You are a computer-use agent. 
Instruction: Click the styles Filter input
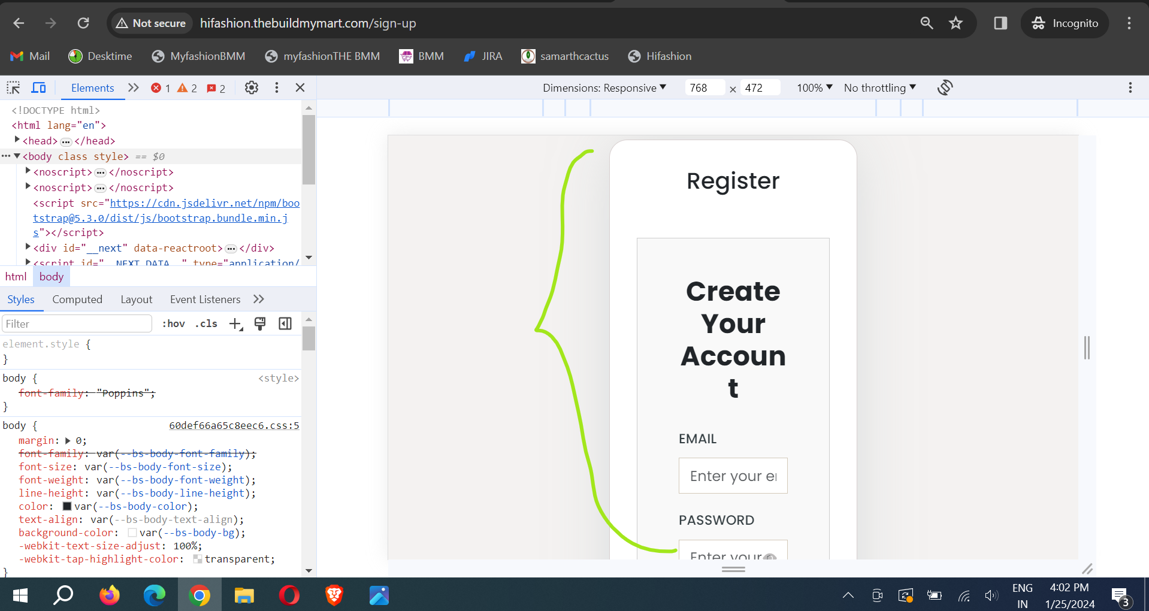(77, 324)
